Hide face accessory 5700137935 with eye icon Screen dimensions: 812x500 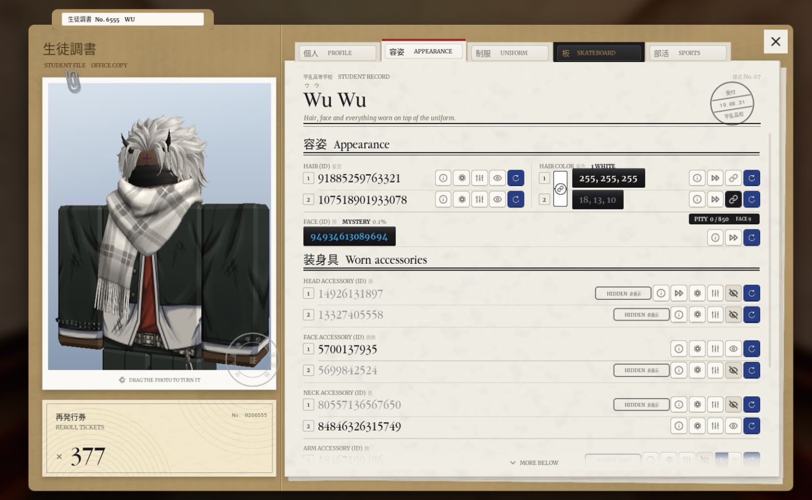733,349
